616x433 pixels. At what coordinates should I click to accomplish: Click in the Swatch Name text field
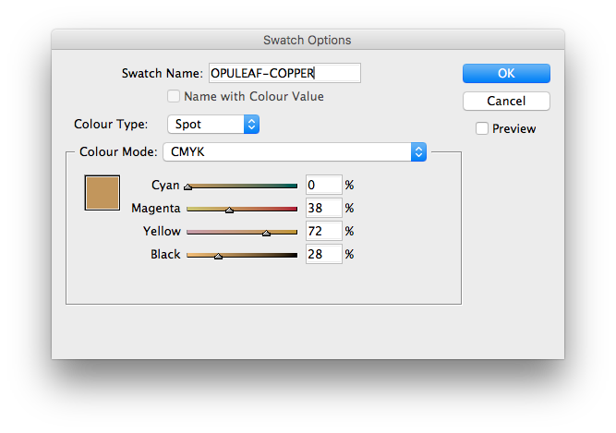(x=284, y=73)
